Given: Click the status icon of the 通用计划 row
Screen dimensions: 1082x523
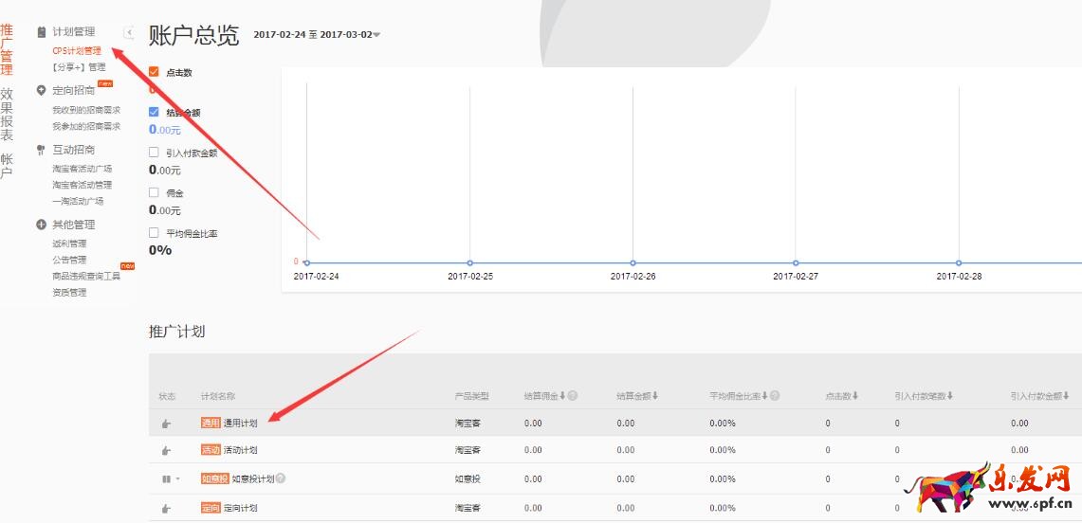Looking at the screenshot, I should (167, 424).
